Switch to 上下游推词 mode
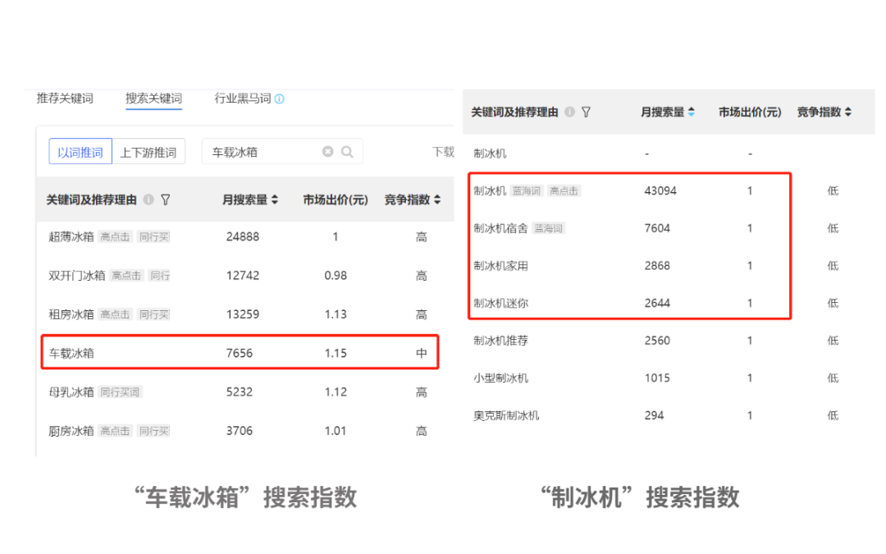 coord(148,151)
